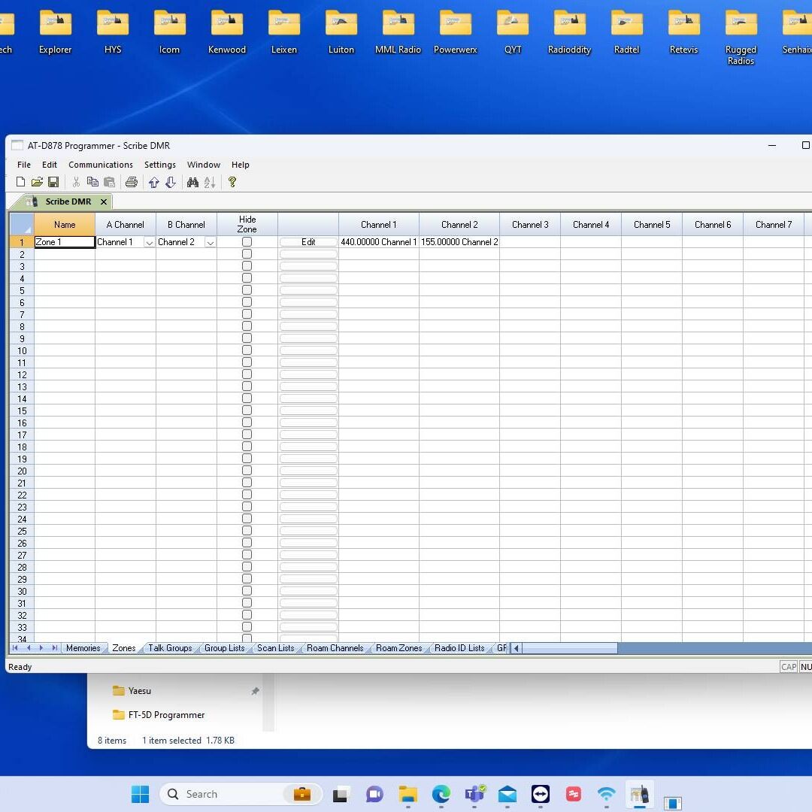The height and width of the screenshot is (812, 812).
Task: Click the Windows taskbar Search box
Action: [x=241, y=794]
